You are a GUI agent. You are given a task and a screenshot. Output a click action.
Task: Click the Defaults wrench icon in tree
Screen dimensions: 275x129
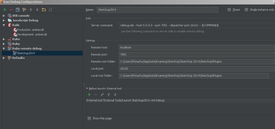10,58
